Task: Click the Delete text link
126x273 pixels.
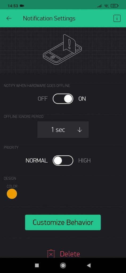Action: (x=70, y=254)
